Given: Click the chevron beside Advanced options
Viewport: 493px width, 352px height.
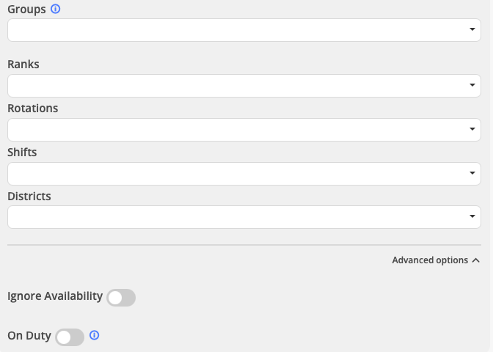Looking at the screenshot, I should pos(476,260).
